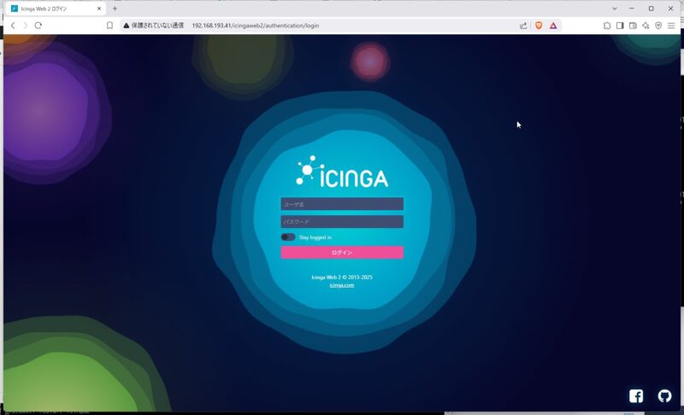Screen dimensions: 684x415
Task: Click the "Stay logged in" label text
Action: [315, 237]
